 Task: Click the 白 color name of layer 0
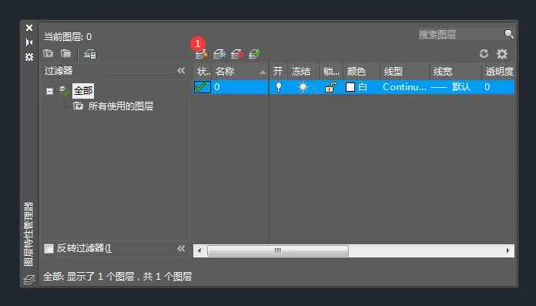(363, 87)
